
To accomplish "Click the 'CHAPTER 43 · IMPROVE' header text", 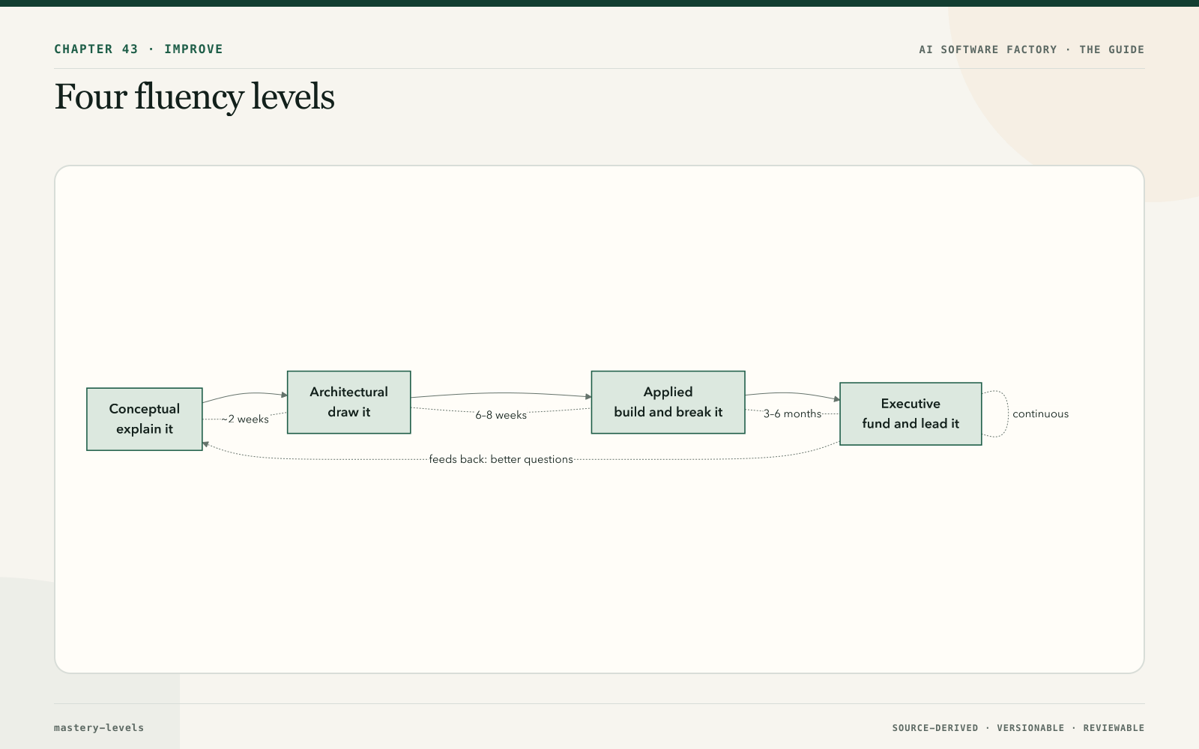I will click(x=139, y=49).
